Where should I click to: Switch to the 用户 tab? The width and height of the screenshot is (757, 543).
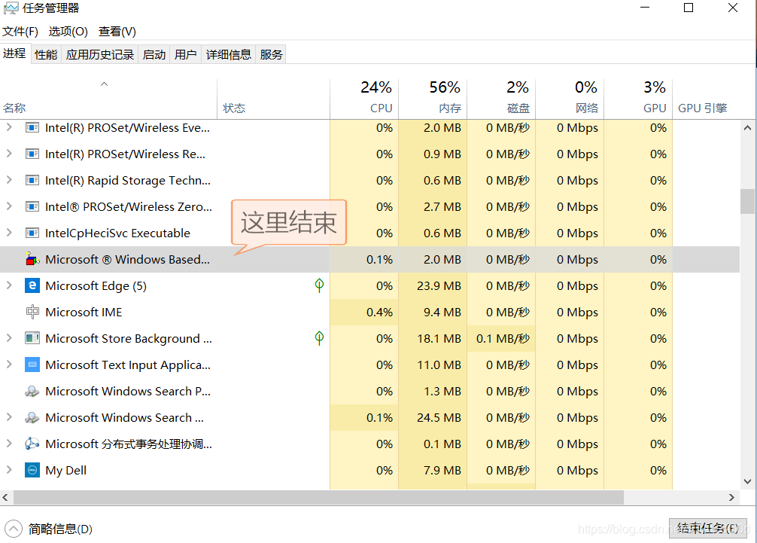point(185,54)
